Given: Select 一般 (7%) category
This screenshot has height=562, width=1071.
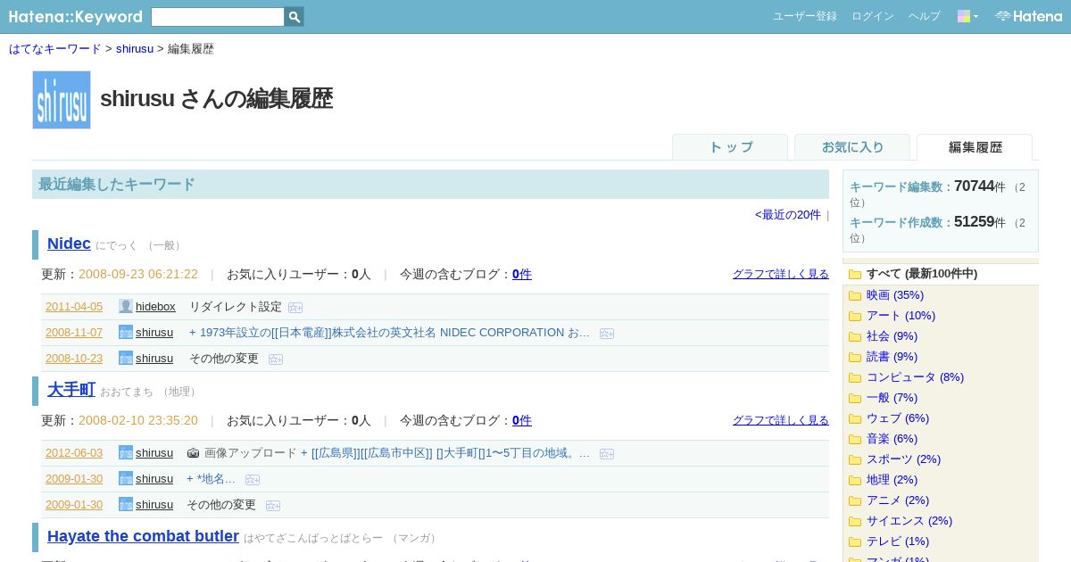Looking at the screenshot, I should (892, 398).
